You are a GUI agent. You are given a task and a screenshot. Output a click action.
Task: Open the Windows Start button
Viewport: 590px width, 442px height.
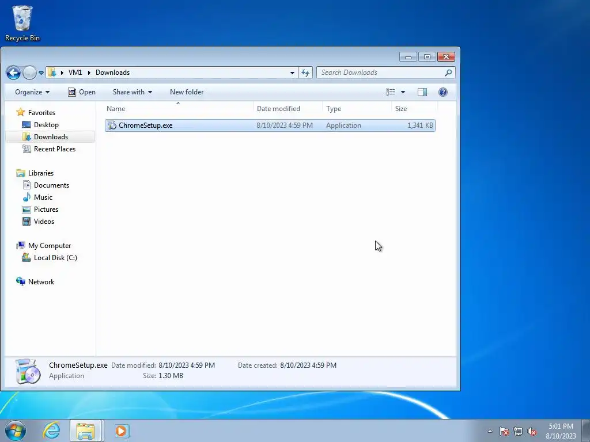[x=16, y=430]
